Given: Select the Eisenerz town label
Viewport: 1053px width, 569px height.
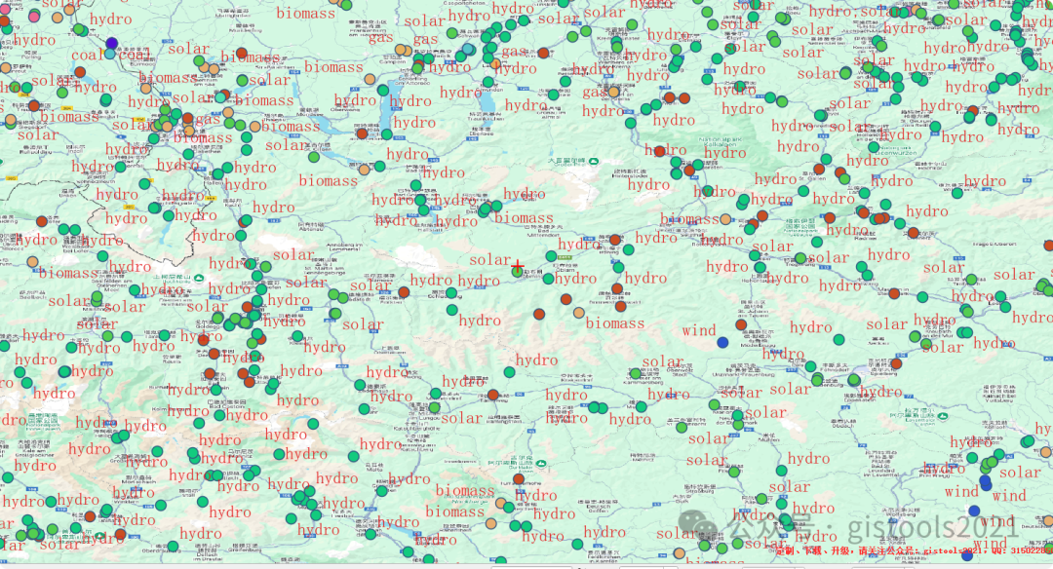Looking at the screenshot, I should [918, 236].
